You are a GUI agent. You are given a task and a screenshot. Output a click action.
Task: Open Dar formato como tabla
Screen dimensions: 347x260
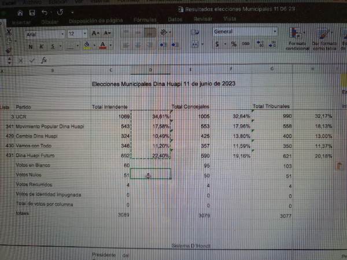tap(324, 39)
